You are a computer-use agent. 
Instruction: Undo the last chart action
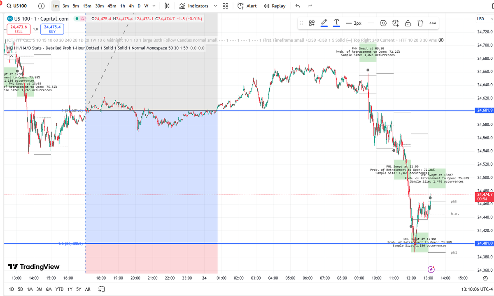point(298,6)
